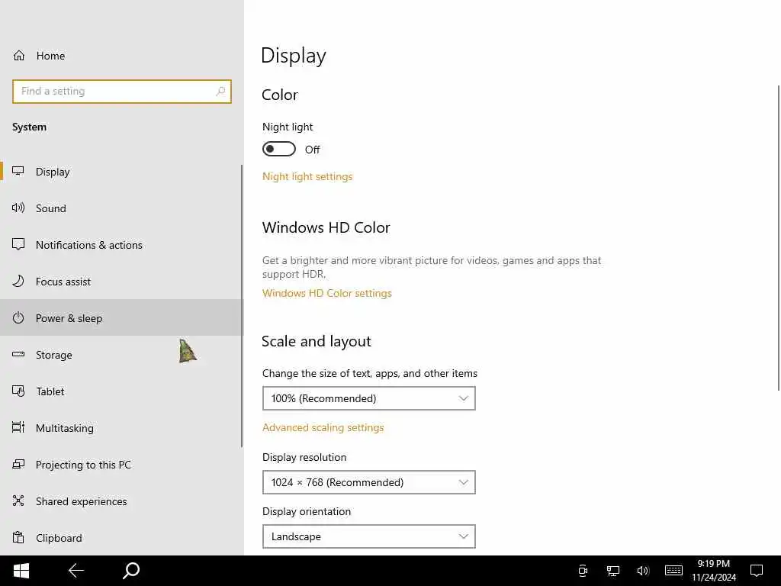Click the Sound speaker icon in sidebar
781x586 pixels.
(18, 208)
